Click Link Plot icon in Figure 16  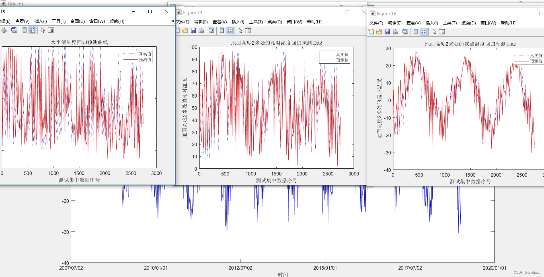click(x=405, y=32)
